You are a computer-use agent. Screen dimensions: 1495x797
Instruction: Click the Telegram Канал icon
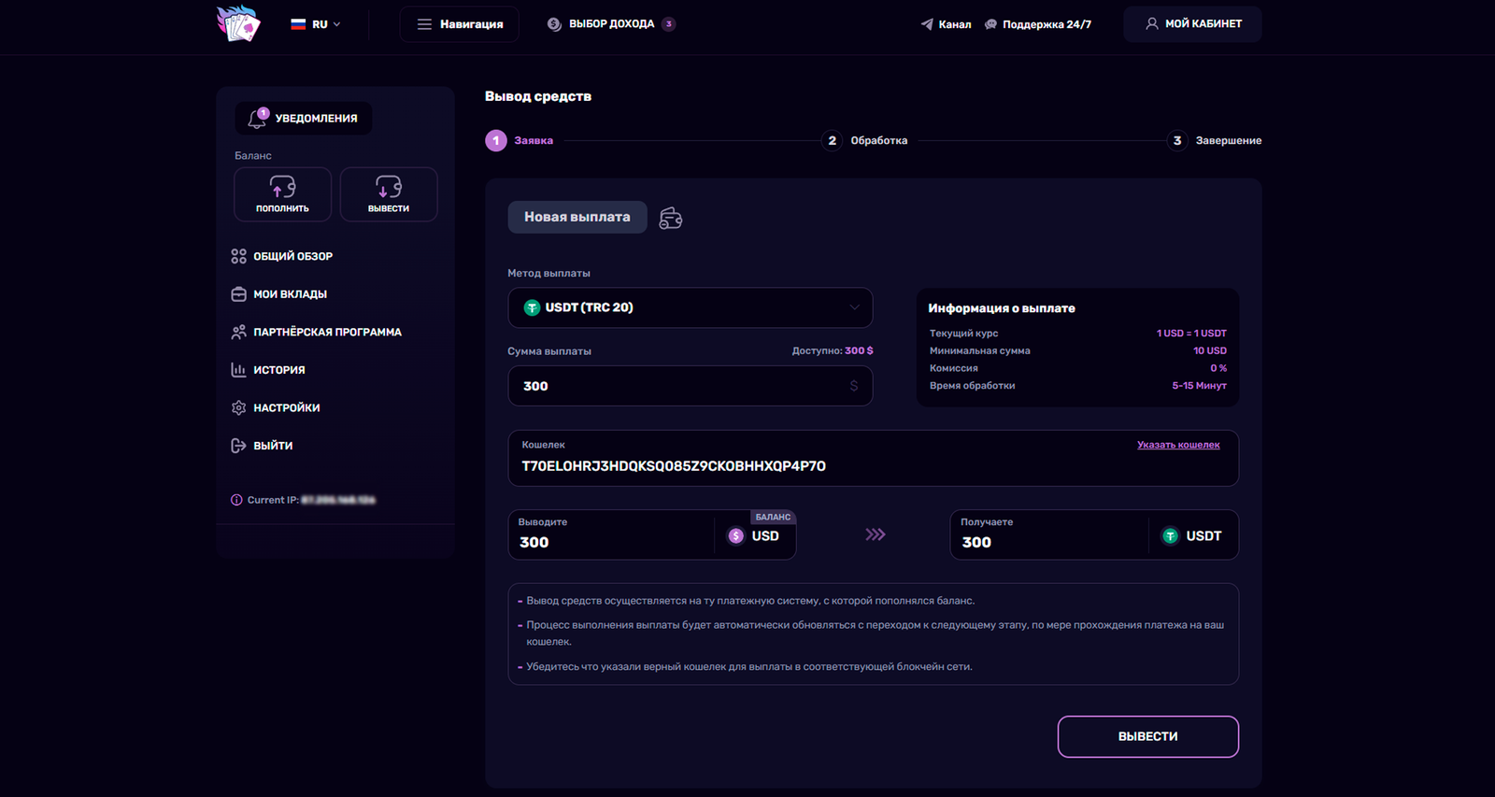click(x=927, y=24)
